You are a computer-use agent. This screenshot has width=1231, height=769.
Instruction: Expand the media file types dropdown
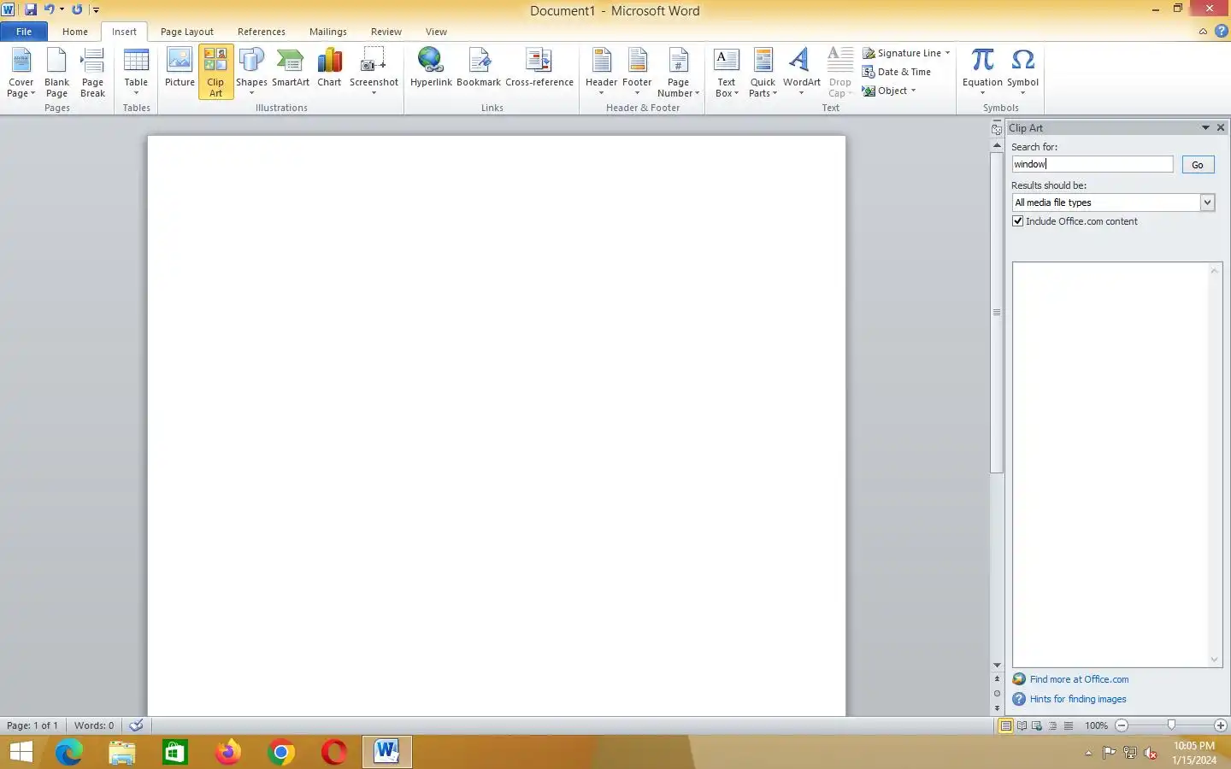[1207, 203]
